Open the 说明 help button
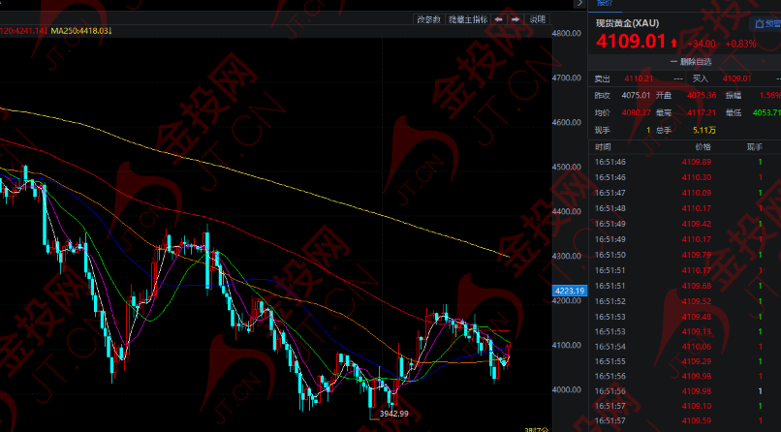This screenshot has width=781, height=432. pos(538,19)
